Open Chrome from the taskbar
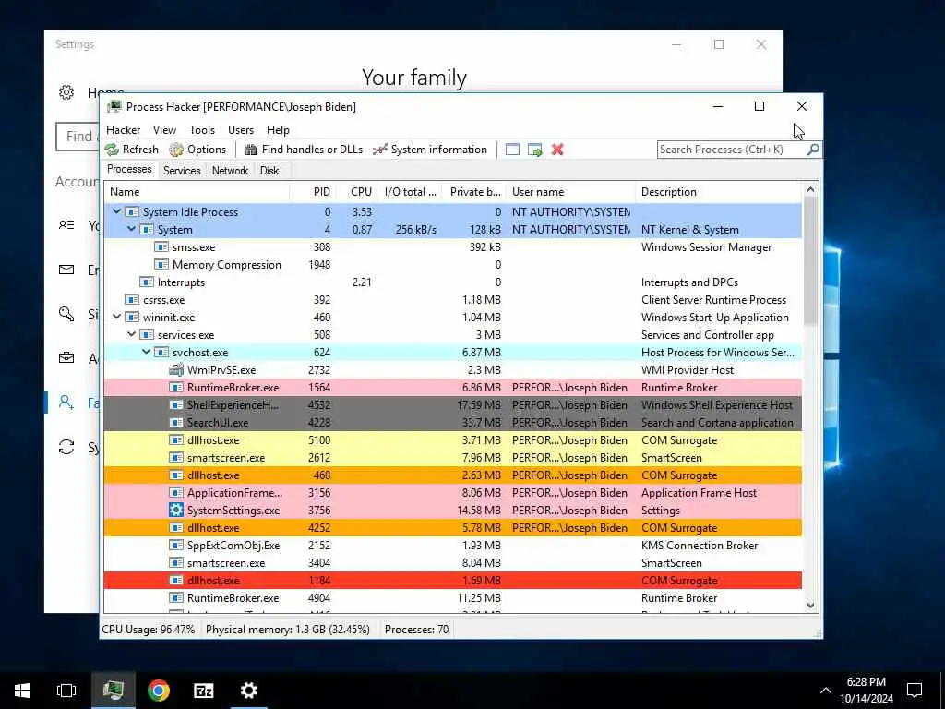Image resolution: width=945 pixels, height=709 pixels. tap(159, 691)
